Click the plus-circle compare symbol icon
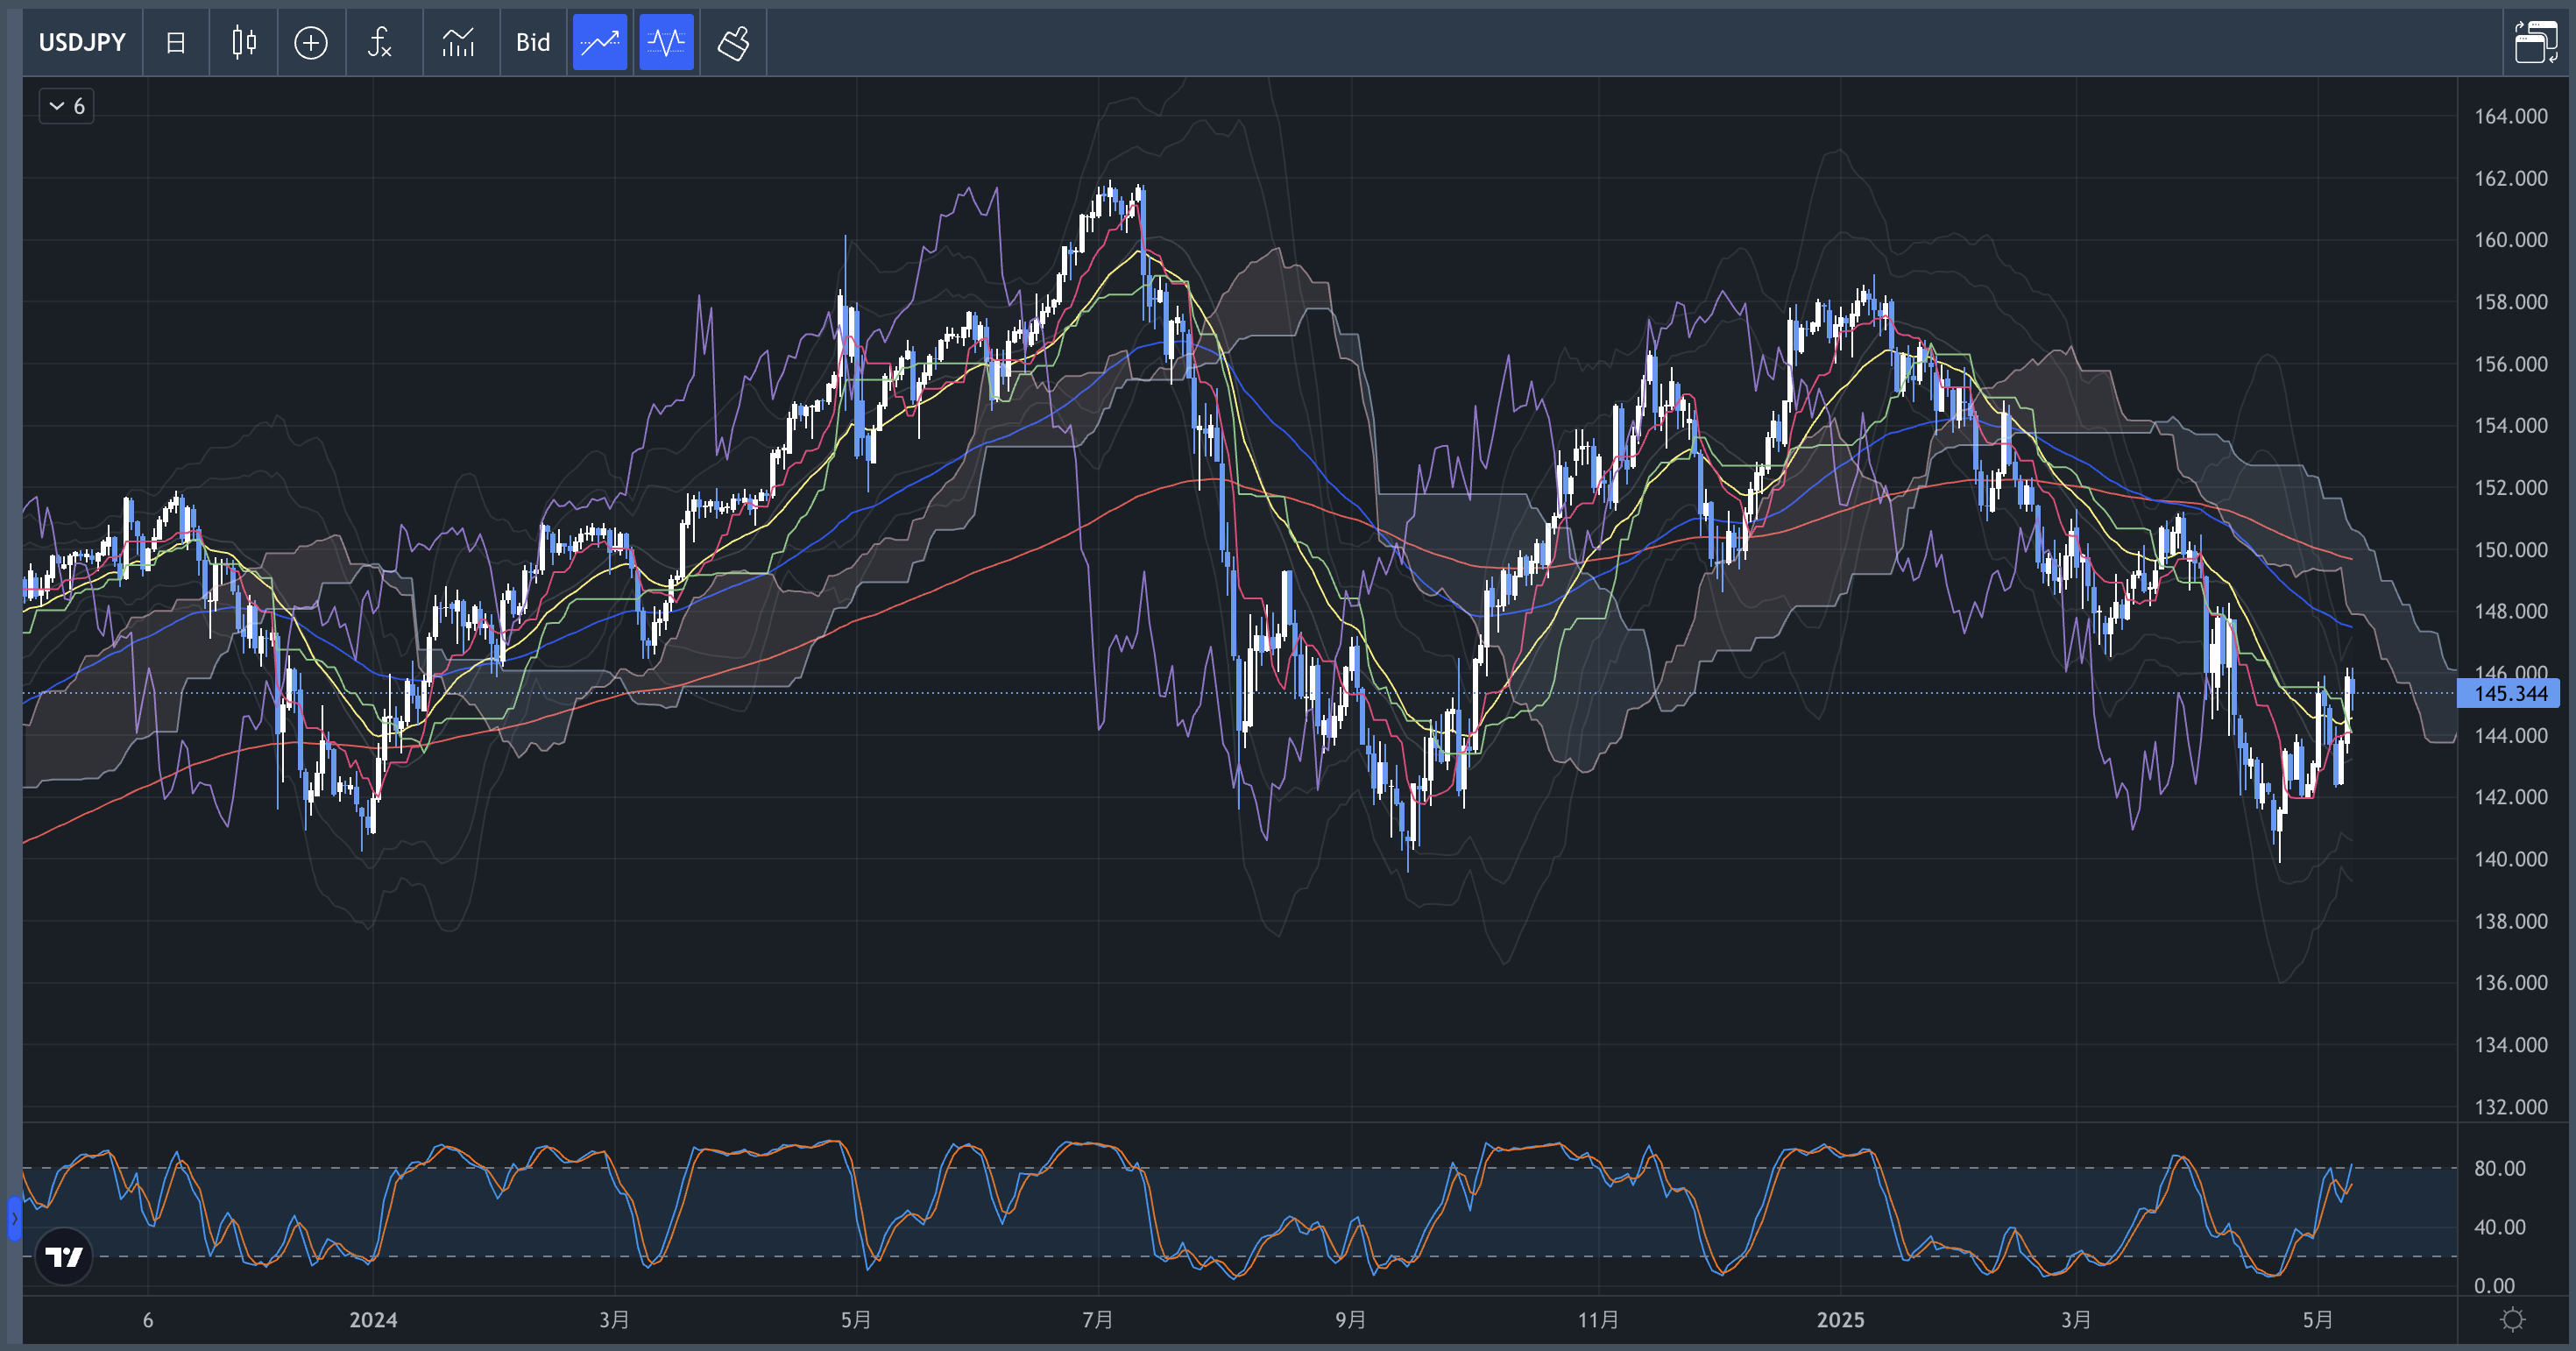Viewport: 2576px width, 1351px height. [x=311, y=42]
